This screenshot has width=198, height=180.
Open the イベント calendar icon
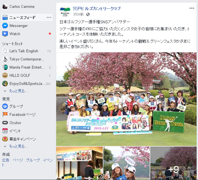5,131
